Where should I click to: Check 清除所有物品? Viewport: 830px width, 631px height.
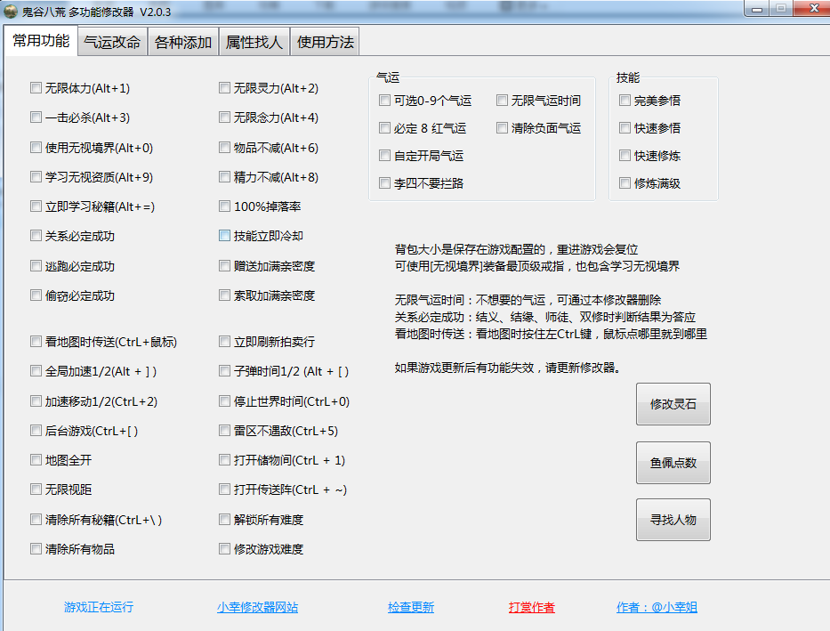coord(36,549)
